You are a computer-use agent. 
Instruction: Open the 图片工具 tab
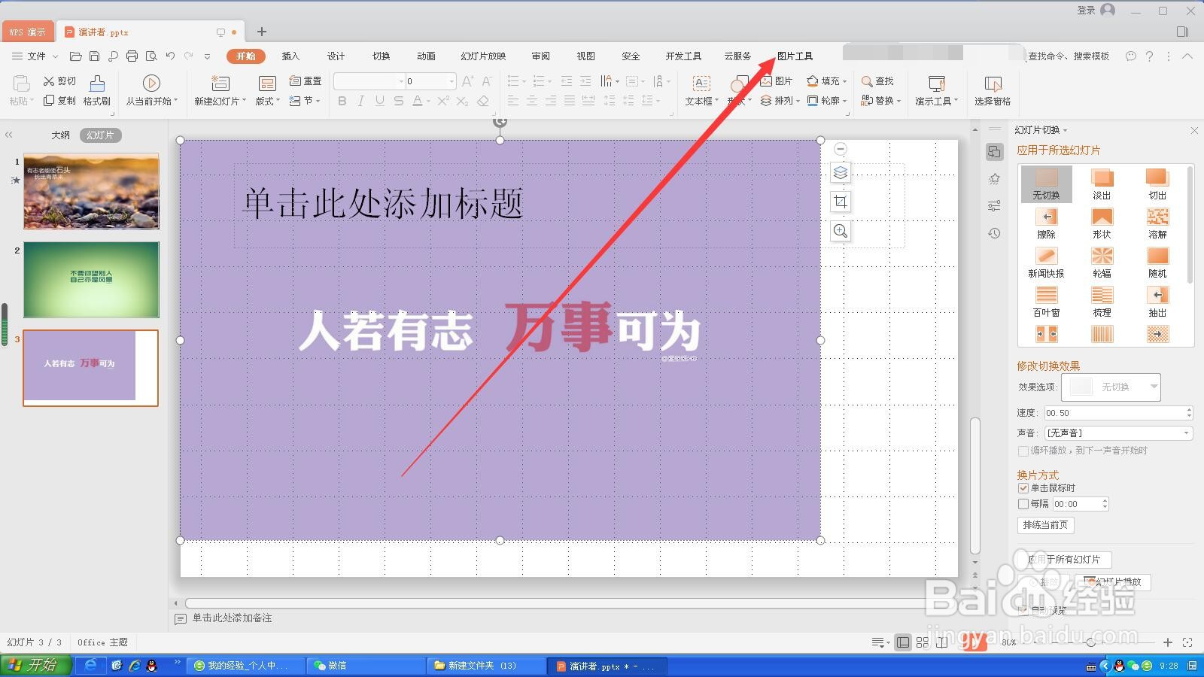click(x=795, y=56)
